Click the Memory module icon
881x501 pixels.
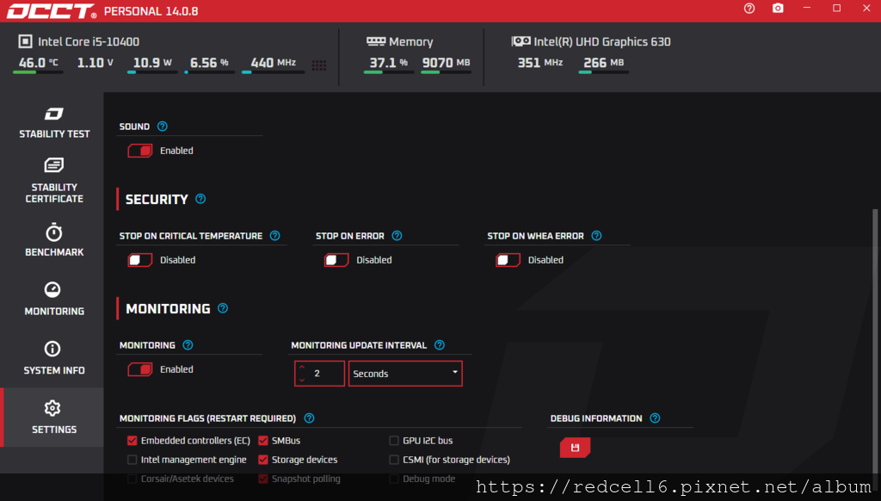376,41
